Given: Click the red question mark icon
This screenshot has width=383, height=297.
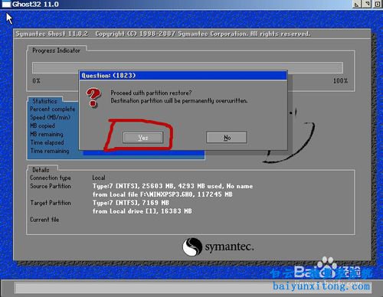Looking at the screenshot, I should coord(93,97).
